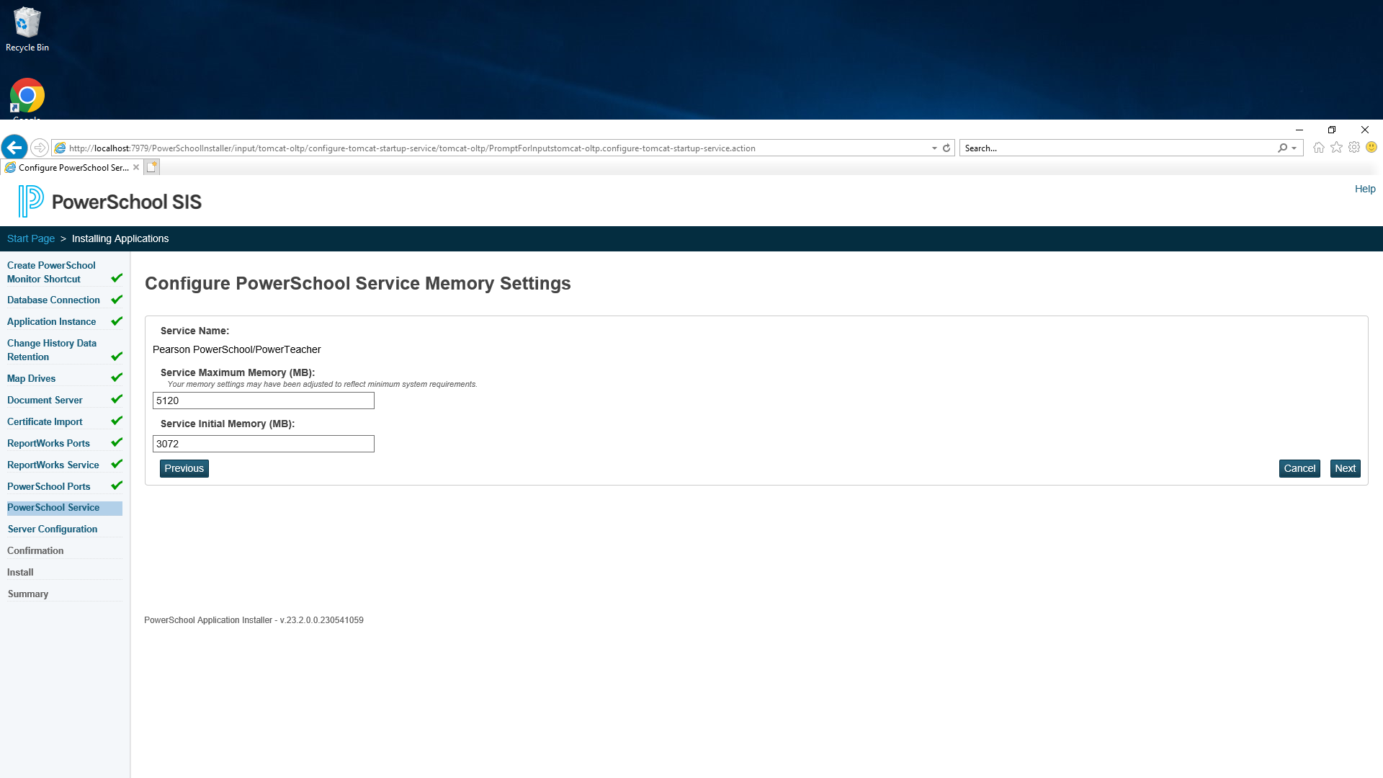The height and width of the screenshot is (778, 1383).
Task: Click the browser forward arrow button
Action: 40,148
